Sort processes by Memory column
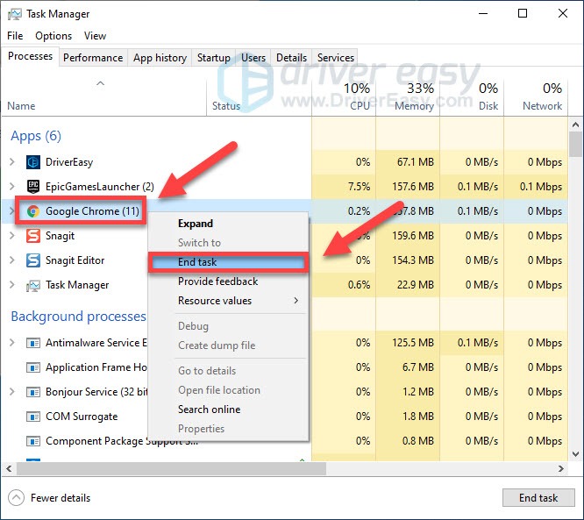The height and width of the screenshot is (520, 584). point(414,105)
